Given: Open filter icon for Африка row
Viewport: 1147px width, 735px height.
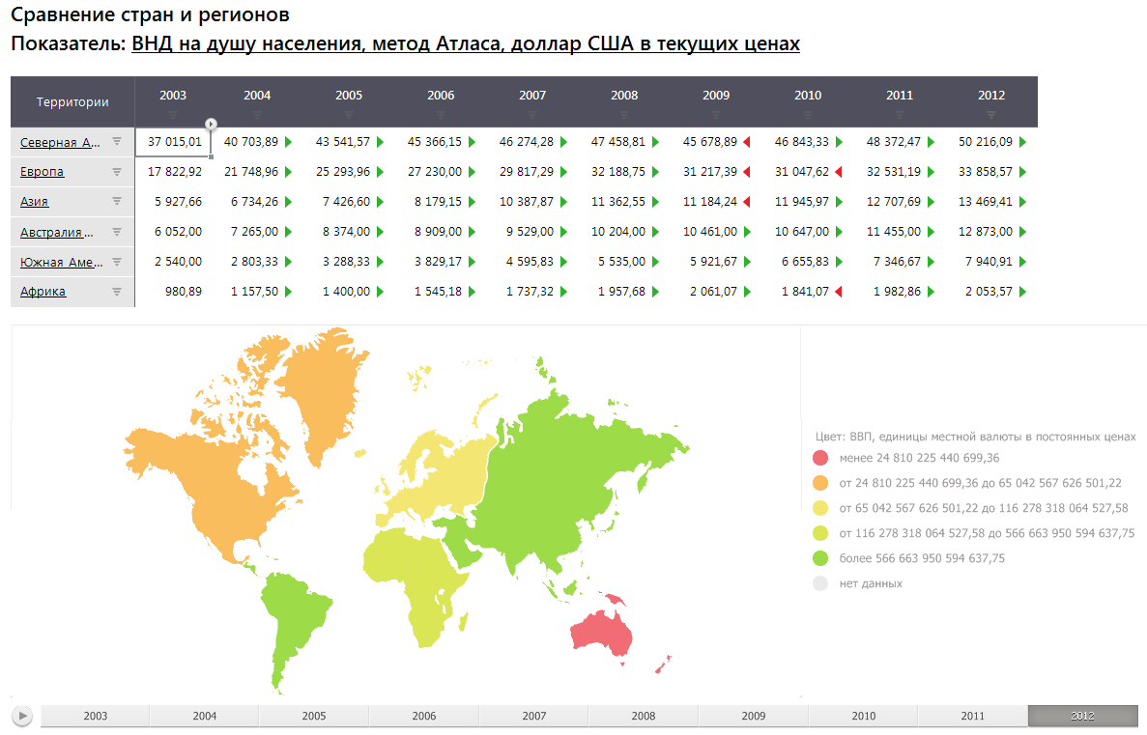Looking at the screenshot, I should pos(116,291).
